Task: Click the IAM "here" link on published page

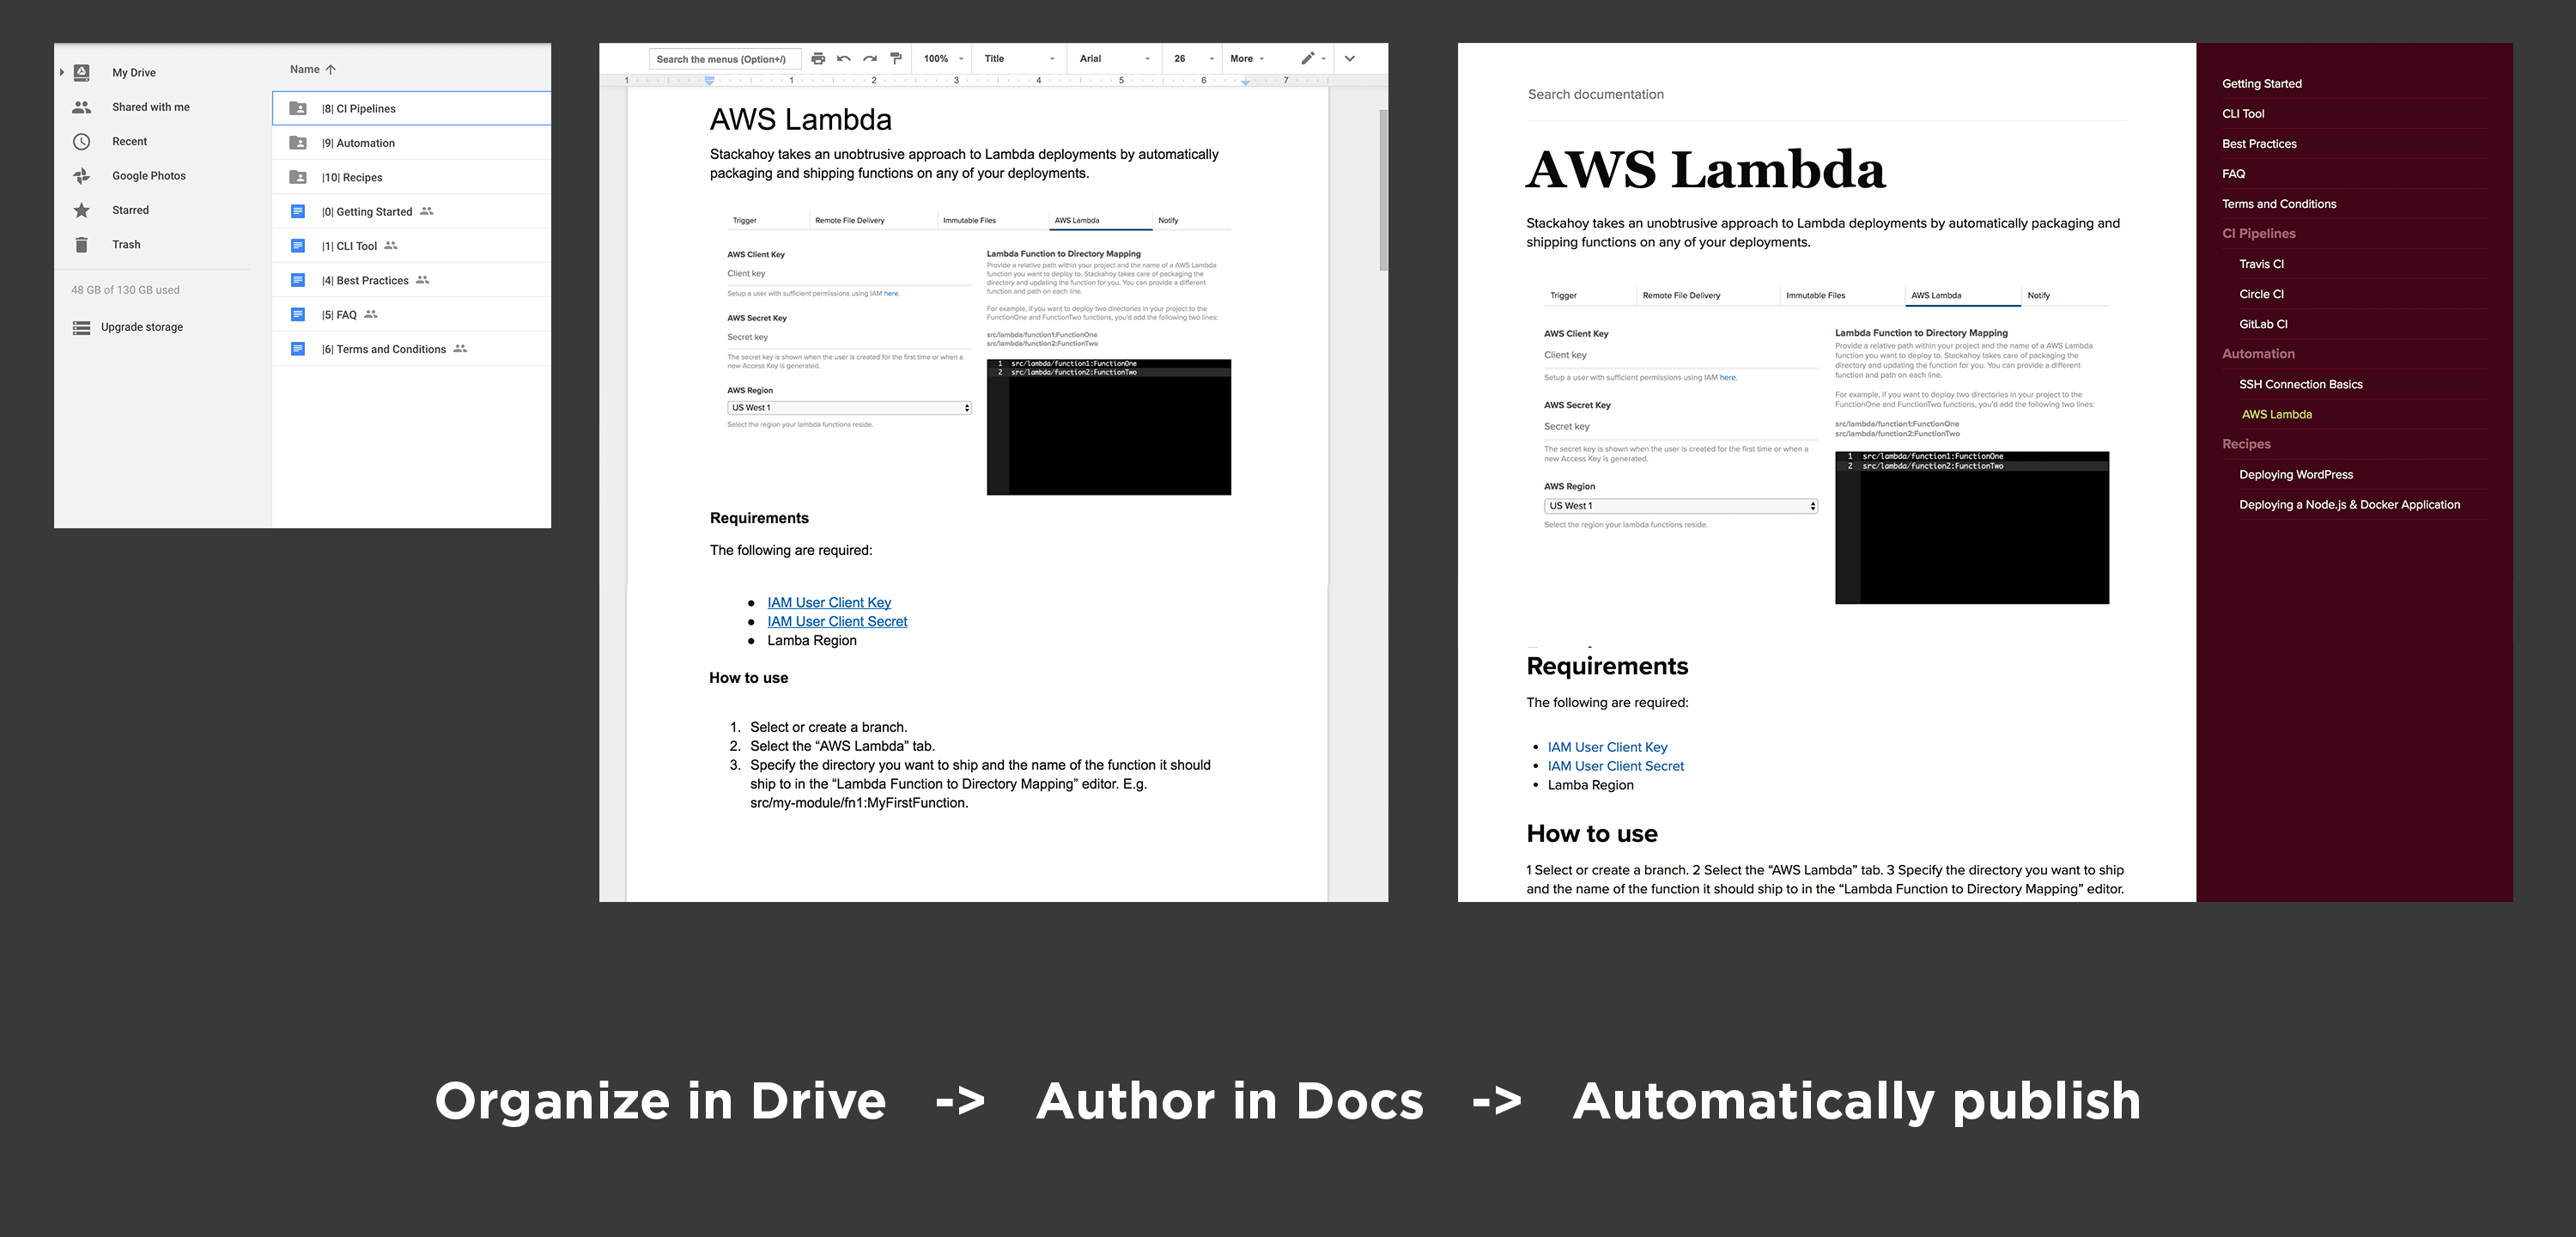Action: coord(1728,377)
